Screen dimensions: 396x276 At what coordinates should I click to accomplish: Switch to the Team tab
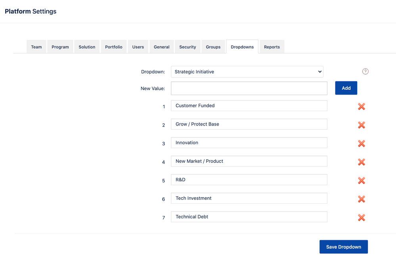pos(36,47)
